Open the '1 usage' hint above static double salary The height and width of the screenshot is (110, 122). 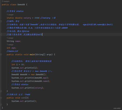[10, 15]
